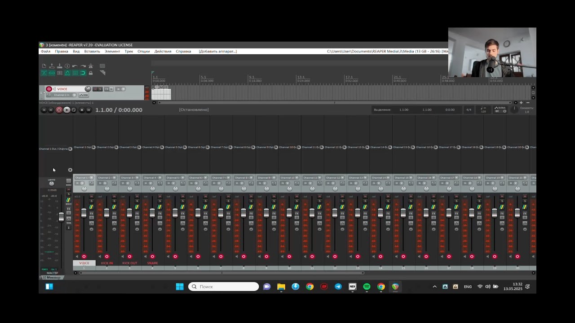The image size is (575, 323).
Task: Toggle envelope move with items icon
Action: click(67, 73)
